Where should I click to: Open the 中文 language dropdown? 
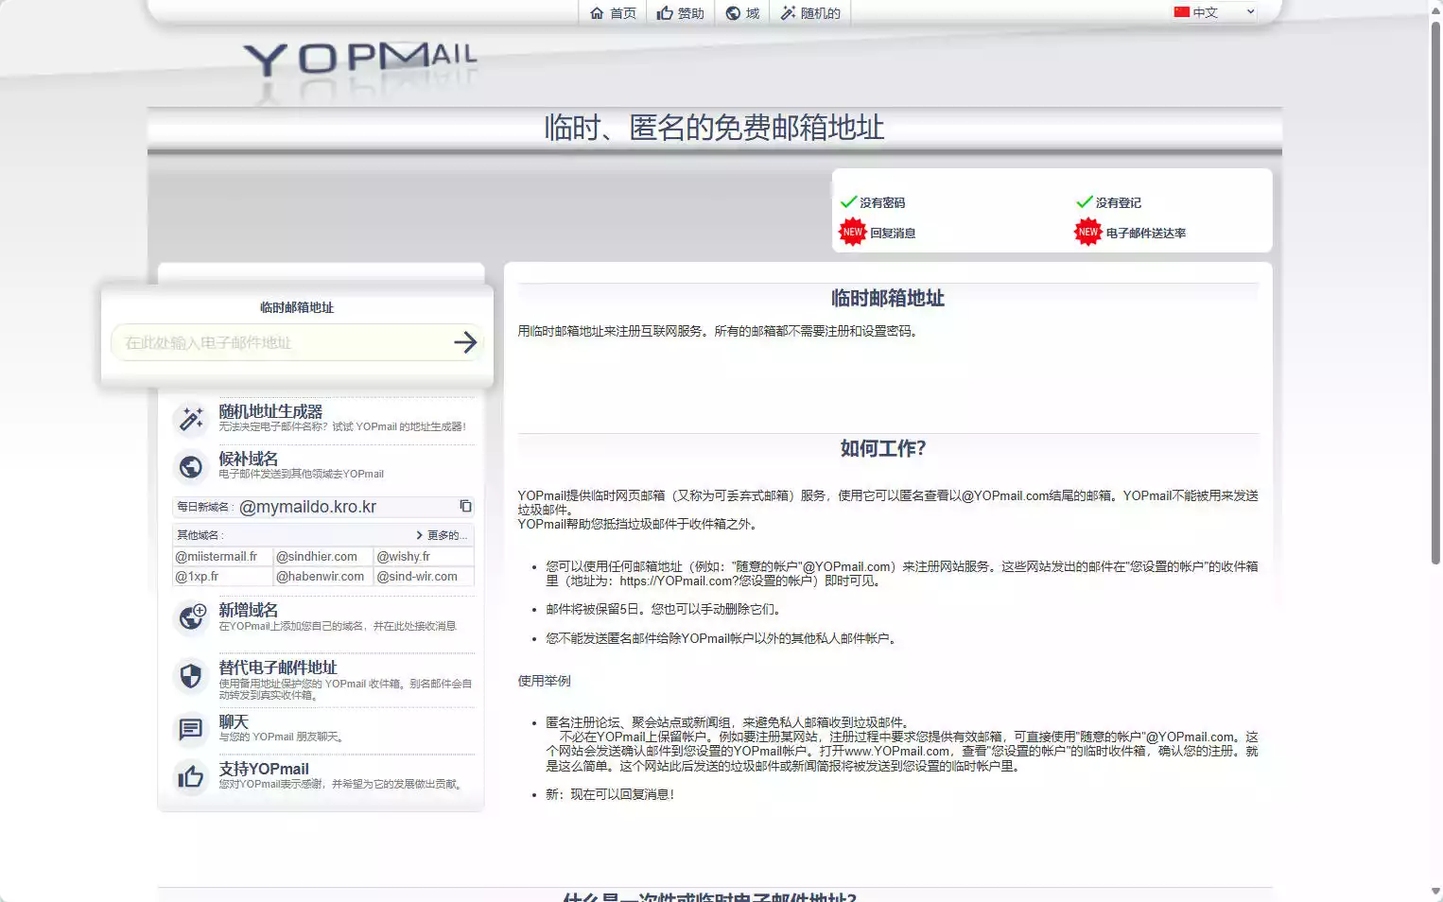point(1214,12)
